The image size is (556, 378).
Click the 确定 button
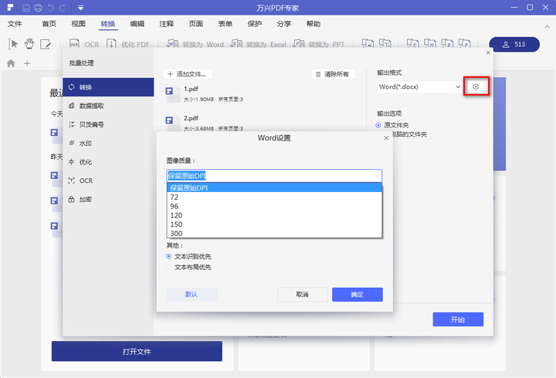coord(357,295)
